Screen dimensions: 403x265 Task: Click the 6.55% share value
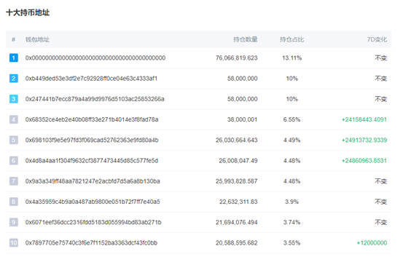tap(292, 119)
